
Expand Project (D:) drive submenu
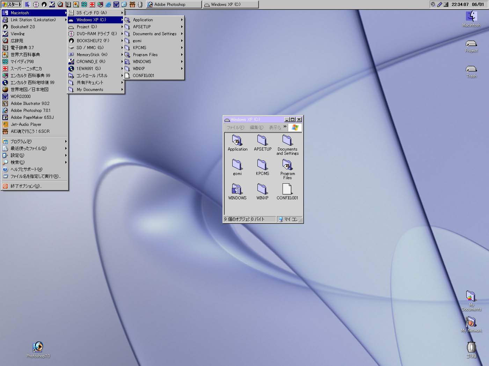[96, 26]
